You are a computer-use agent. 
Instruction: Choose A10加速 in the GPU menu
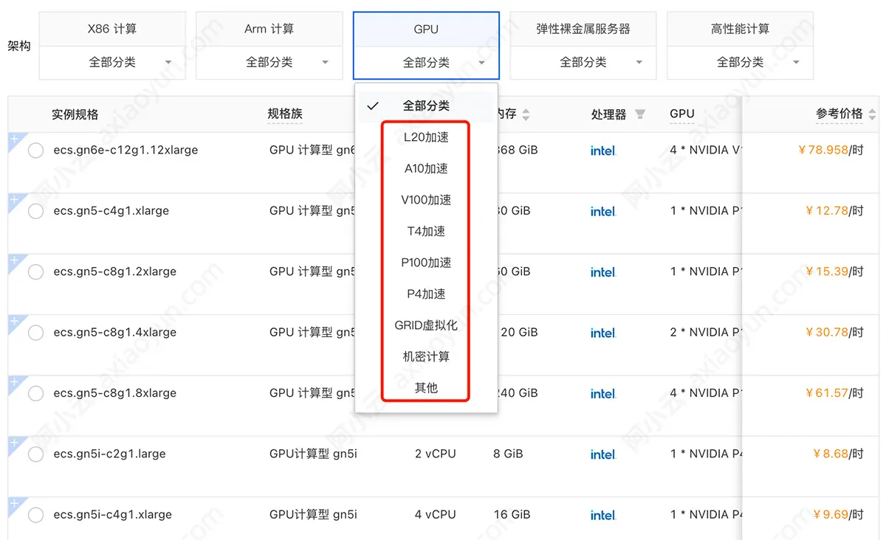pyautogui.click(x=426, y=169)
